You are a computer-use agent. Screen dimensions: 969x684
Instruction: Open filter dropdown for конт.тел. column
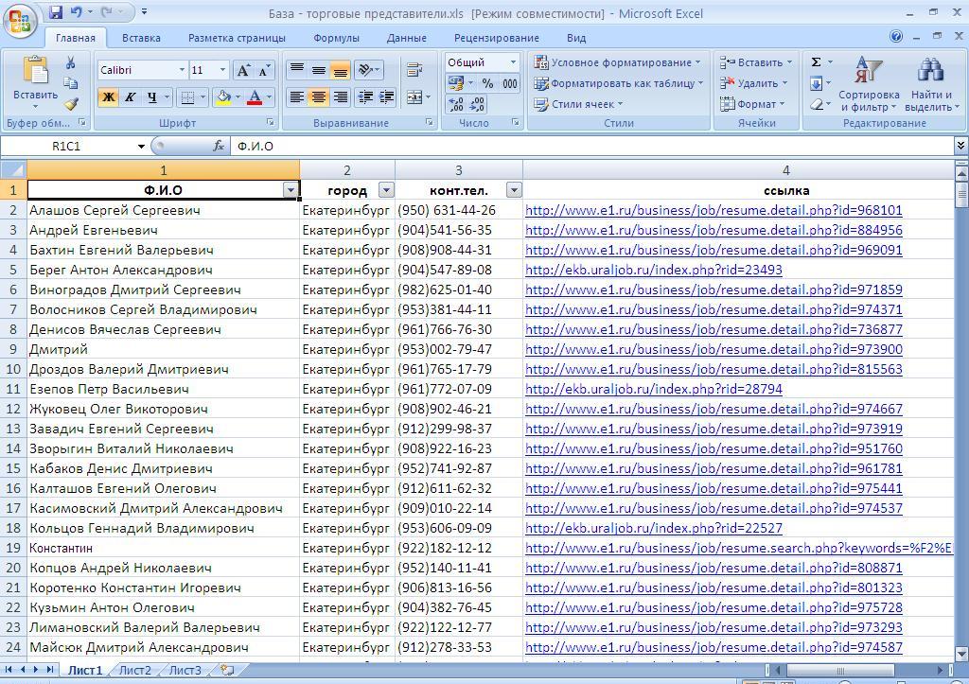point(514,190)
